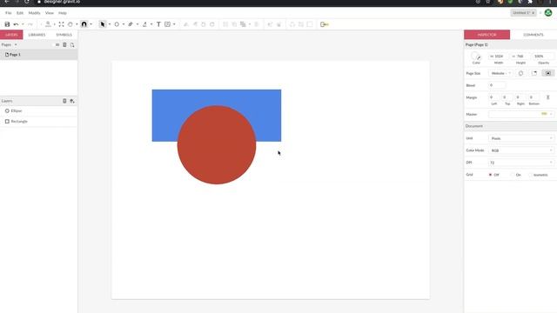The height and width of the screenshot is (313, 557).
Task: Open the shape tool dropdown arrow
Action: click(124, 24)
